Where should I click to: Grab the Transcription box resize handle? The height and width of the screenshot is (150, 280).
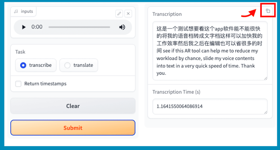[x=265, y=78]
